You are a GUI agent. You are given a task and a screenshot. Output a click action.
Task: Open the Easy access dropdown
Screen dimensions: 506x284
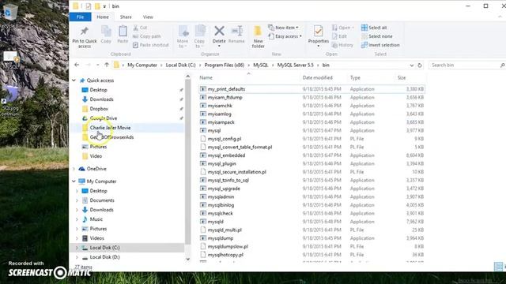tap(285, 36)
